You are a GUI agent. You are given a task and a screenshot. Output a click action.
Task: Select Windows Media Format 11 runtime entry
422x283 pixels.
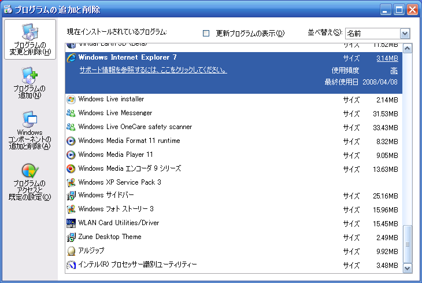(234, 141)
